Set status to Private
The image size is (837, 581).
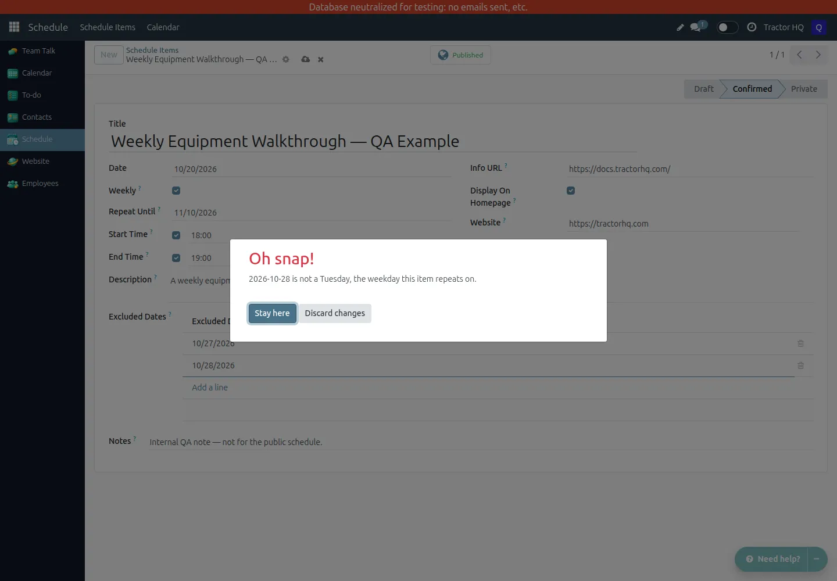click(x=804, y=89)
